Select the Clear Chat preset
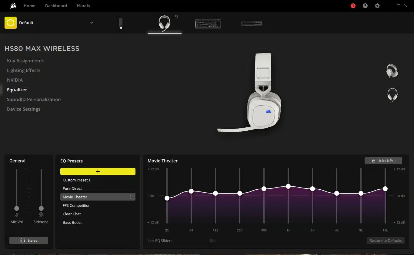The width and height of the screenshot is (414, 255). 98,214
